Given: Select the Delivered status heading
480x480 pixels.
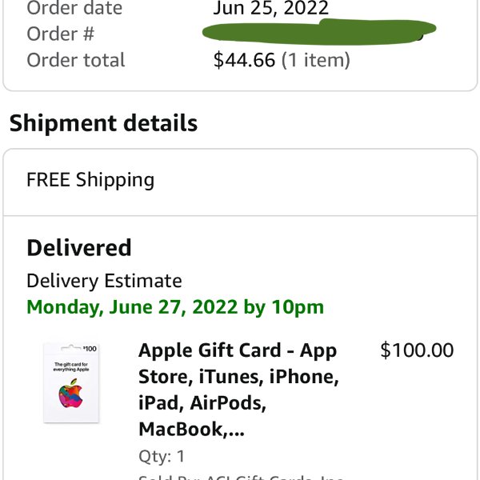Looking at the screenshot, I should click(79, 248).
